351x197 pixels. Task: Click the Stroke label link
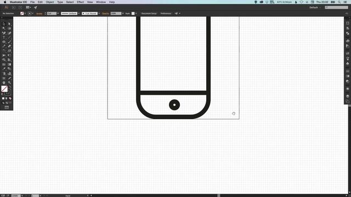[39, 13]
